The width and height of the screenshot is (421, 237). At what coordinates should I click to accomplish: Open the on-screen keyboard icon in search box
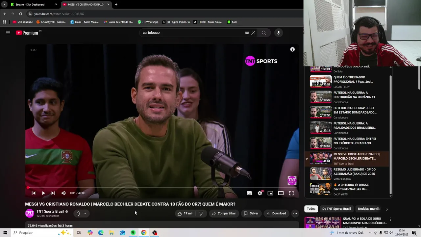[x=247, y=33]
